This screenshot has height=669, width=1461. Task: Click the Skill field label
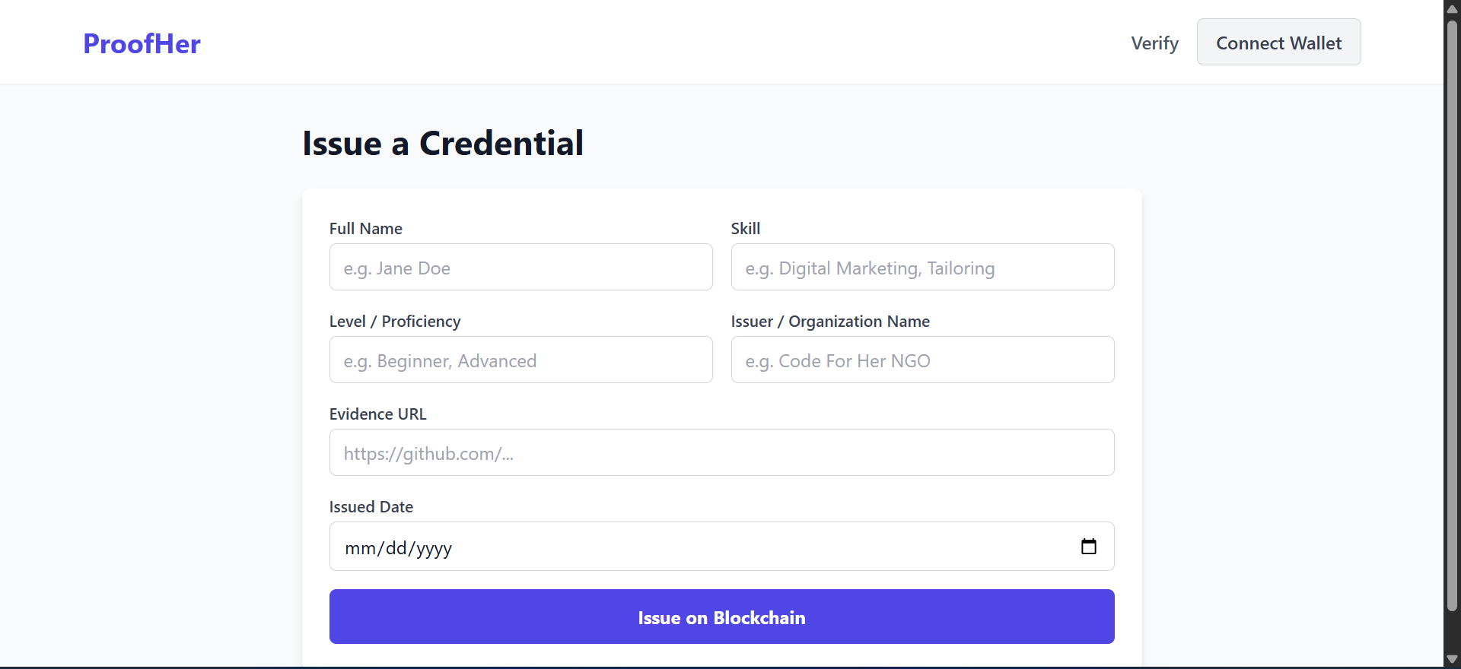pyautogui.click(x=746, y=229)
